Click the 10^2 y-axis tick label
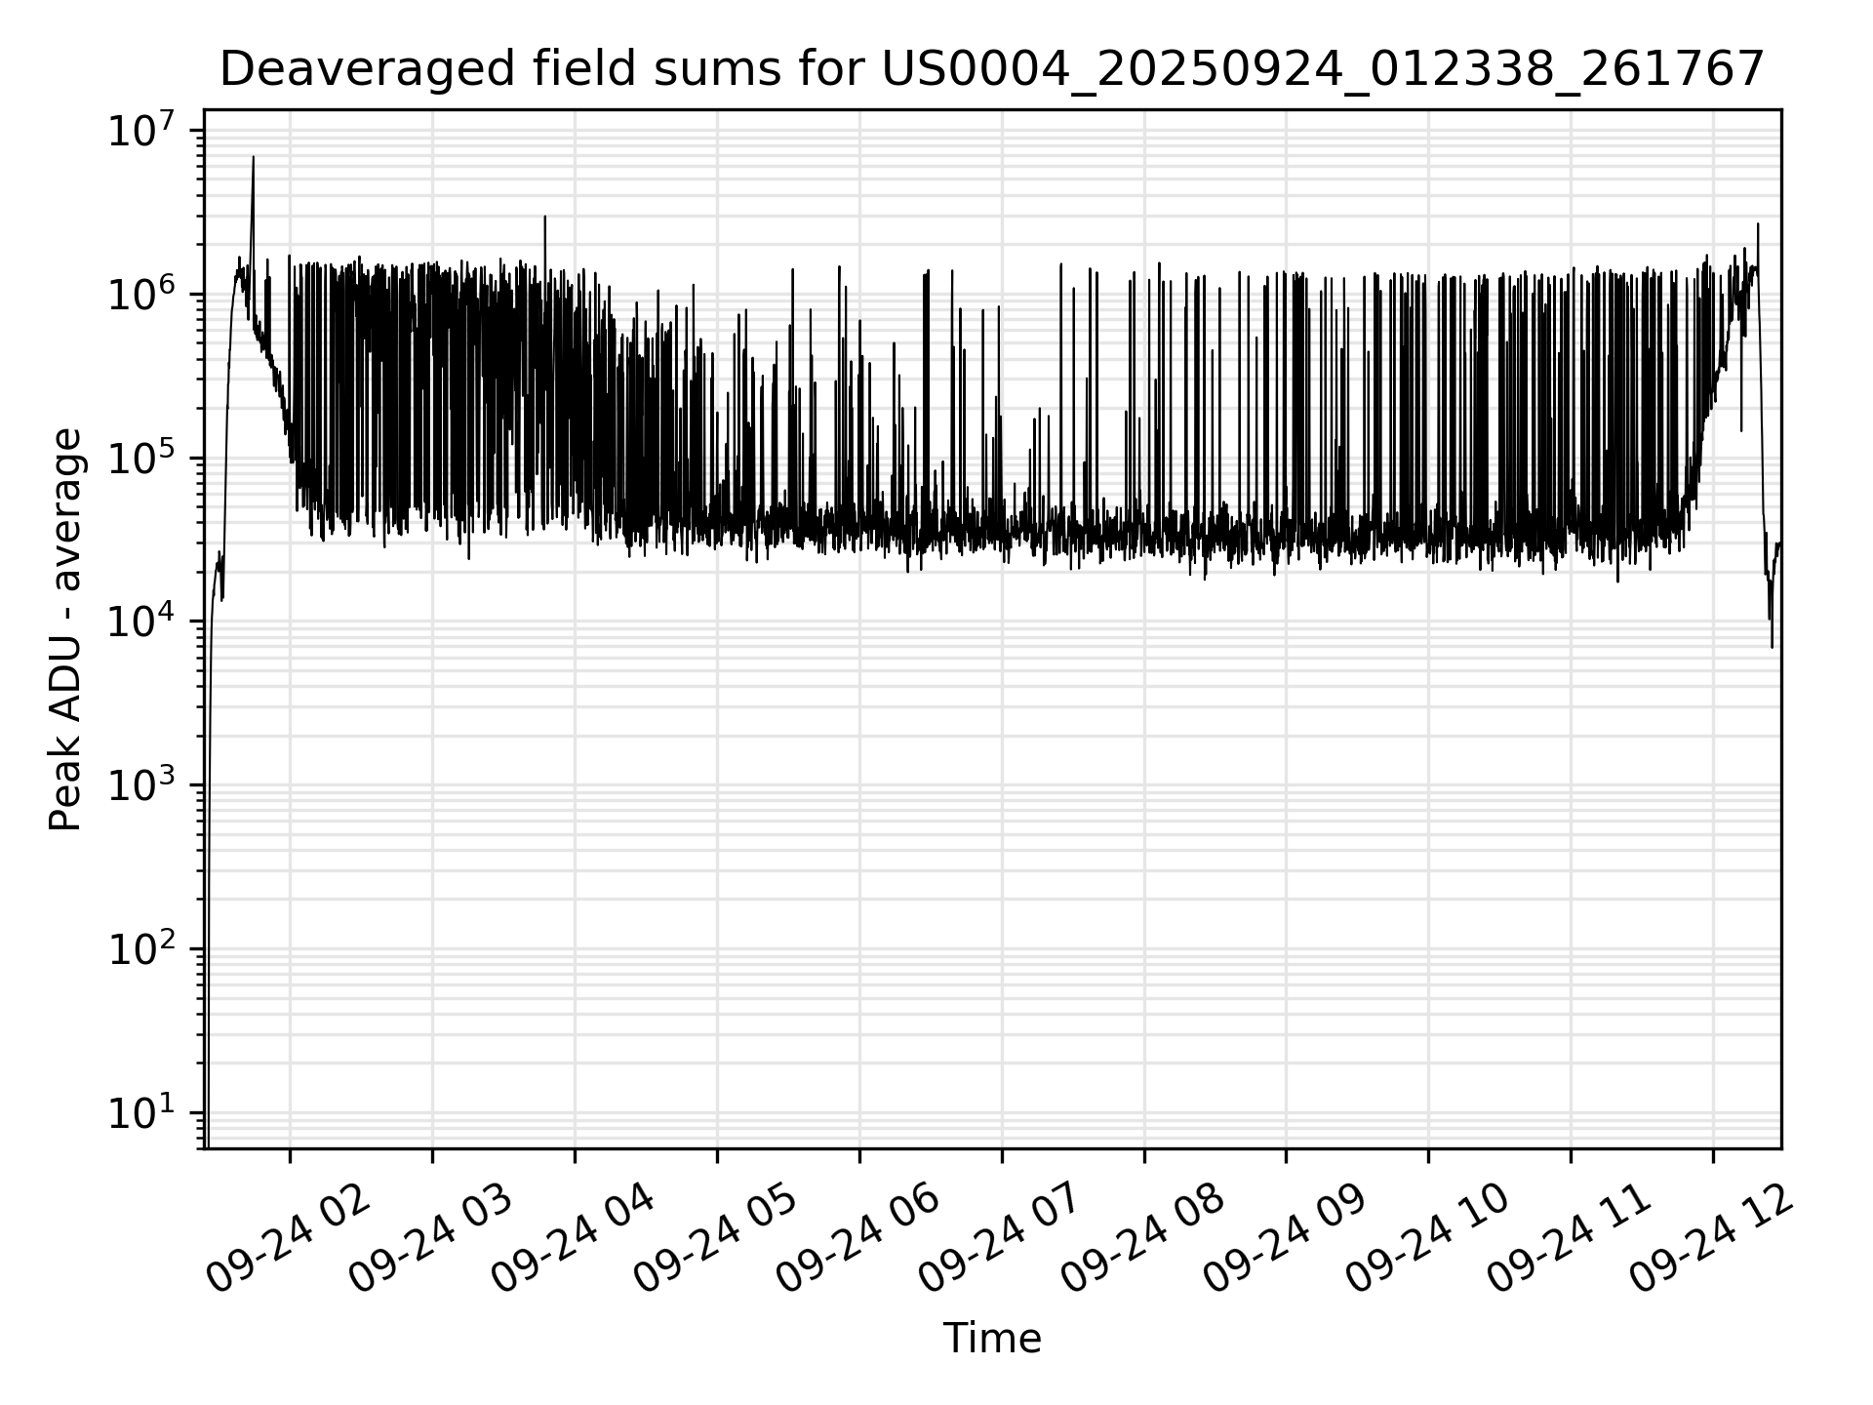Screen dimensions: 1873x1405 [x=140, y=948]
